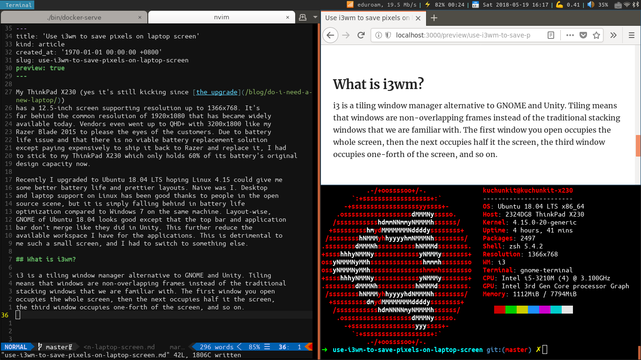Open the terminal tab list dropdown

point(313,17)
